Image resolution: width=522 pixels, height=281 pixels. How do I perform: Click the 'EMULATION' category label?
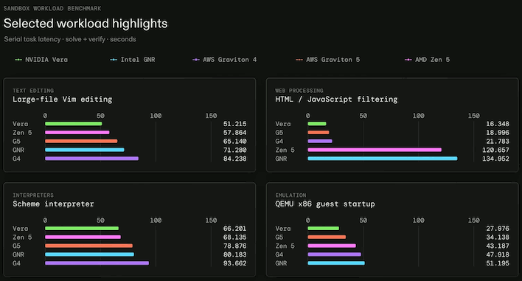tap(290, 195)
